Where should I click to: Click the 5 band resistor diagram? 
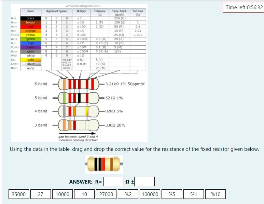click(x=79, y=98)
